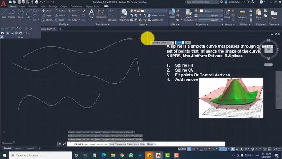
Task: Toggle polar tracking in status bar
Action: [x=206, y=149]
